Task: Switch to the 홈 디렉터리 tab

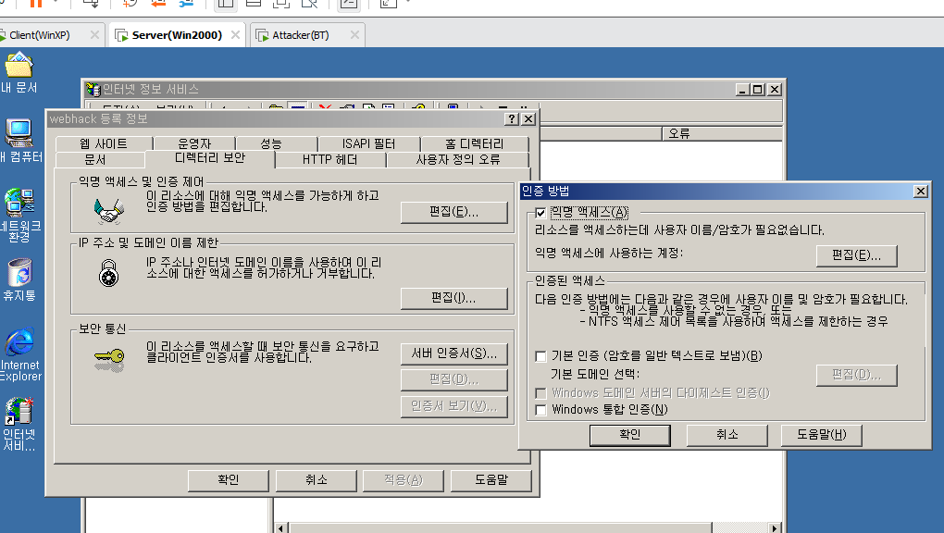Action: point(475,143)
